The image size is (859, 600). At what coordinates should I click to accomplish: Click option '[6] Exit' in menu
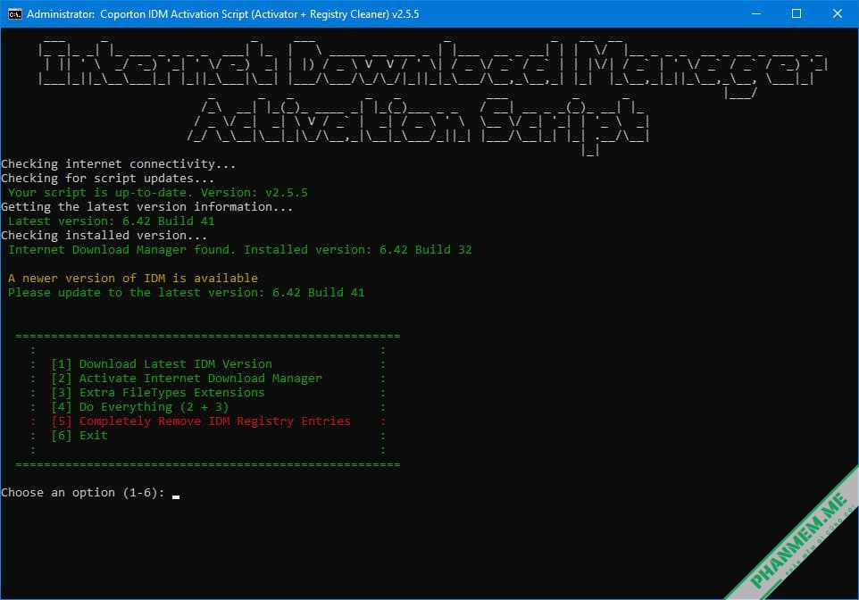pyautogui.click(x=79, y=435)
